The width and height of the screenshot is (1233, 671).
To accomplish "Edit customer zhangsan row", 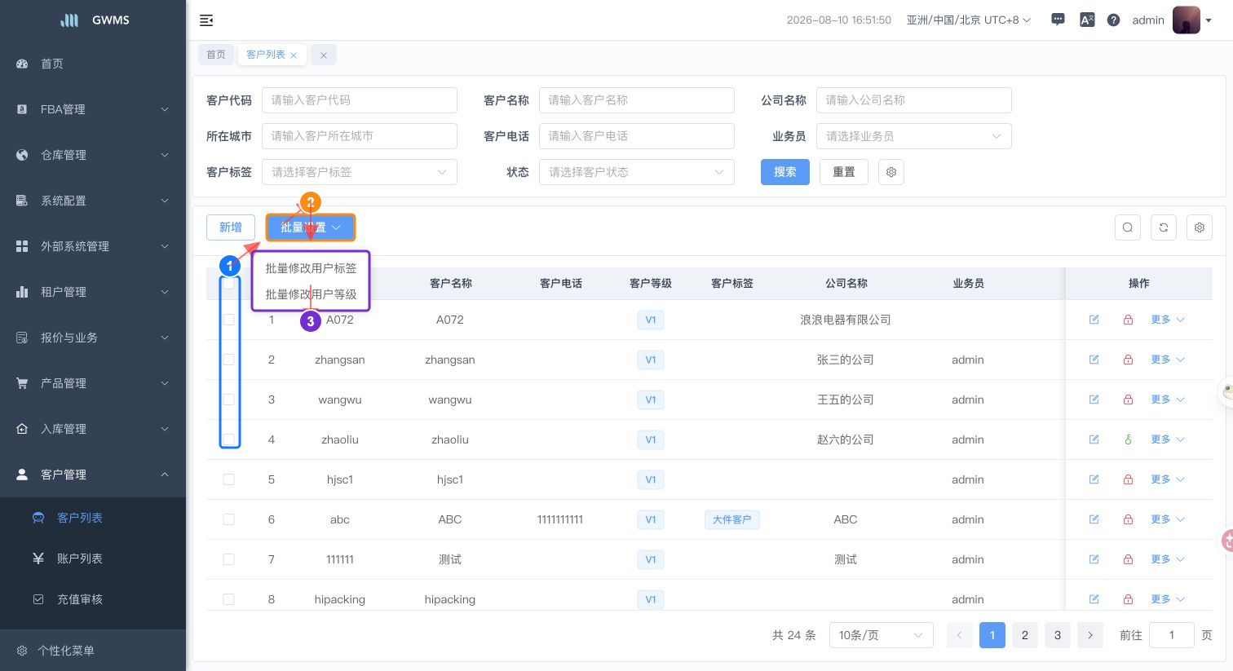I will (1094, 360).
